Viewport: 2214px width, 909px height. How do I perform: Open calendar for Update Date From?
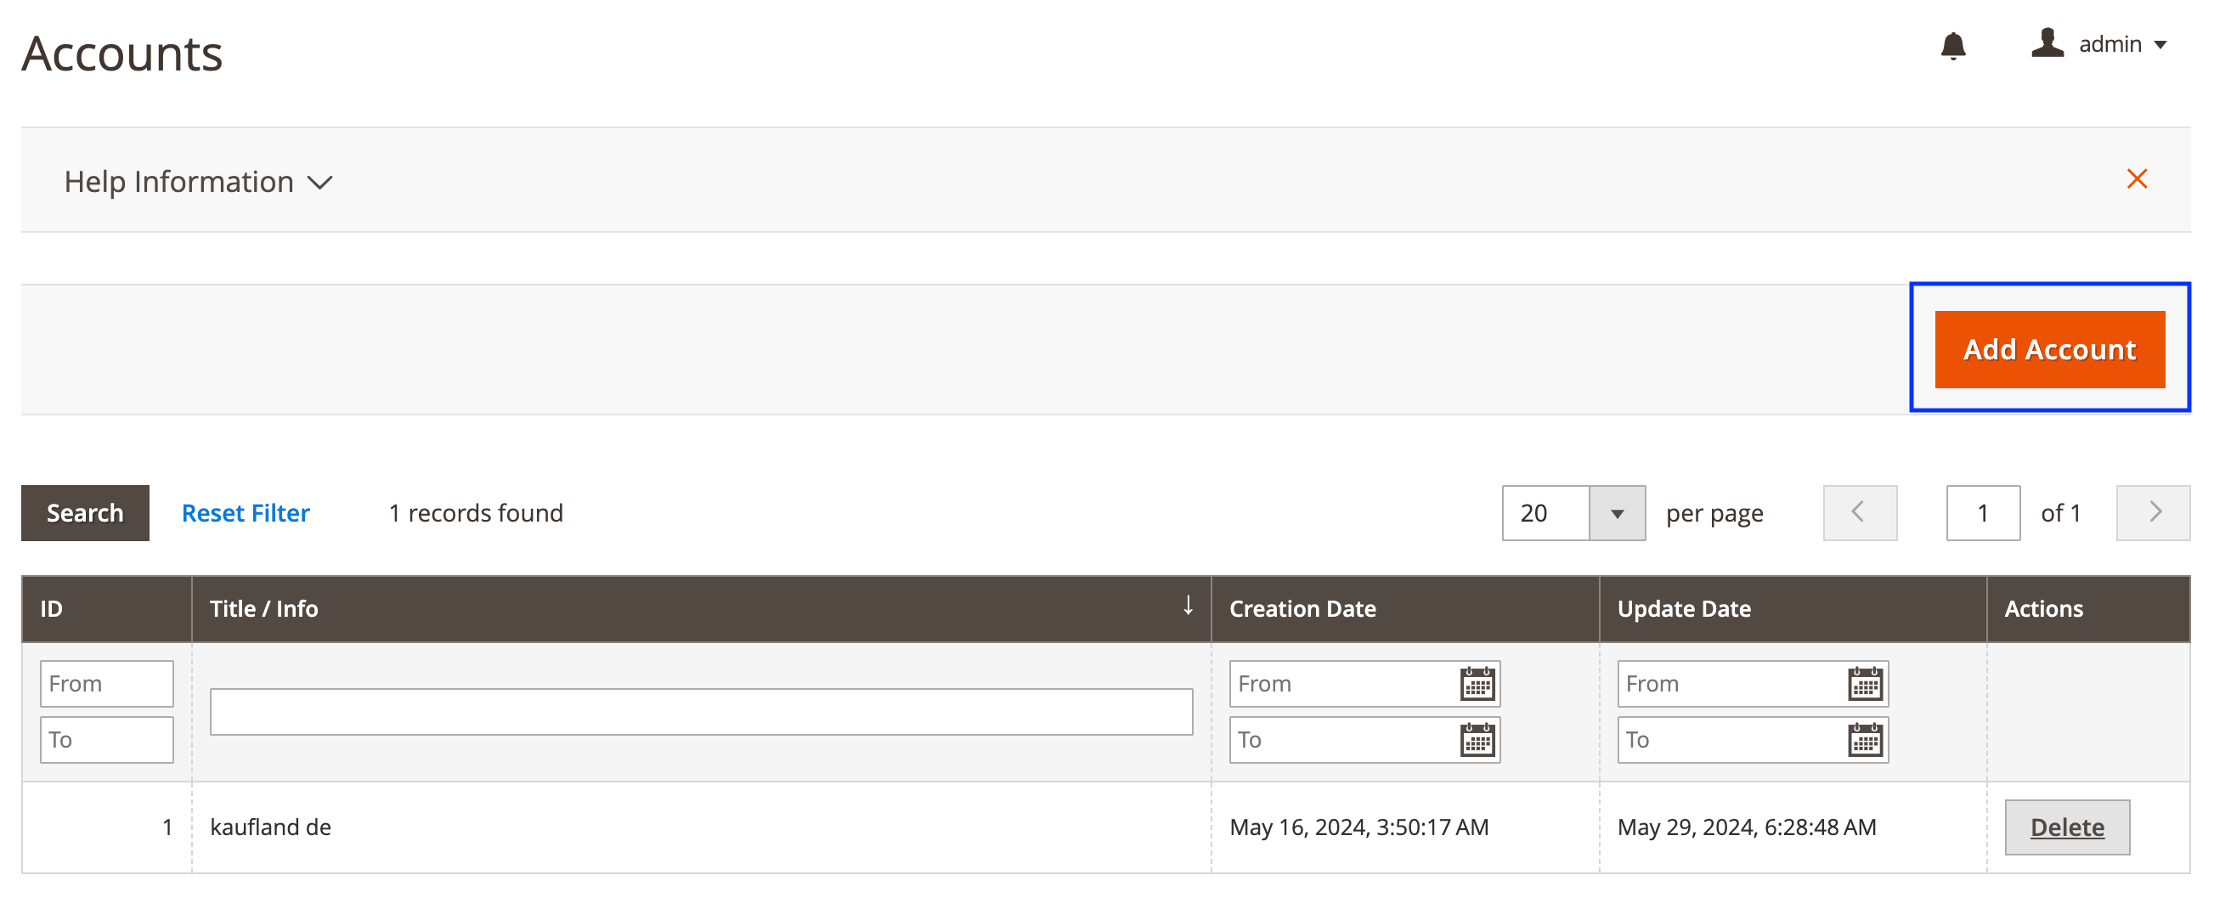(x=1864, y=684)
